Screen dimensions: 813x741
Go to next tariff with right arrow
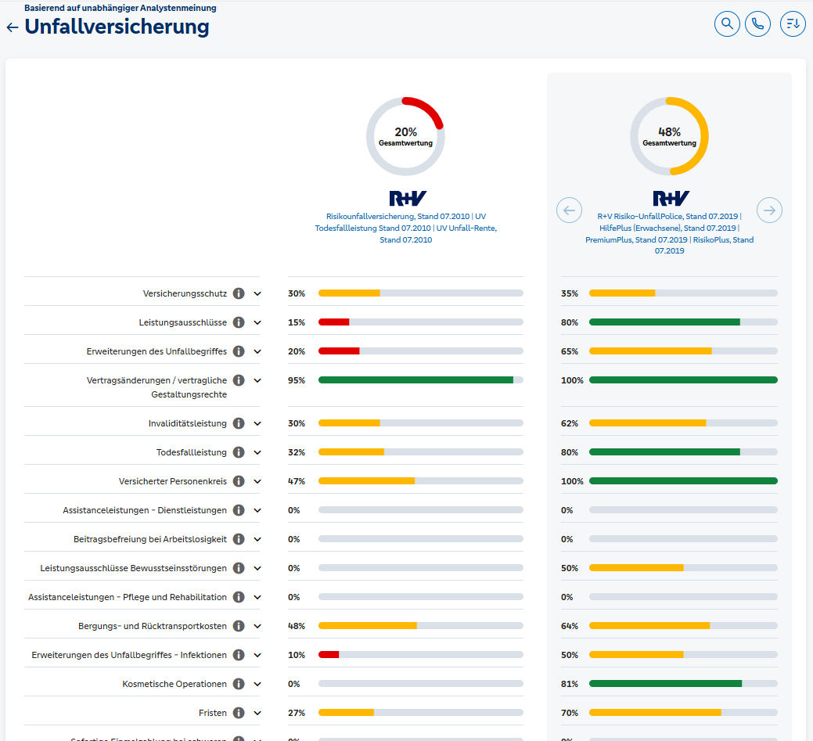coord(769,210)
